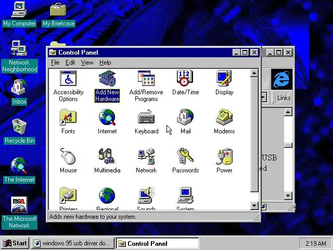Viewport: 333px width, 250px height.
Task: Click Control Panel scrollbar up arrow
Action: point(254,73)
